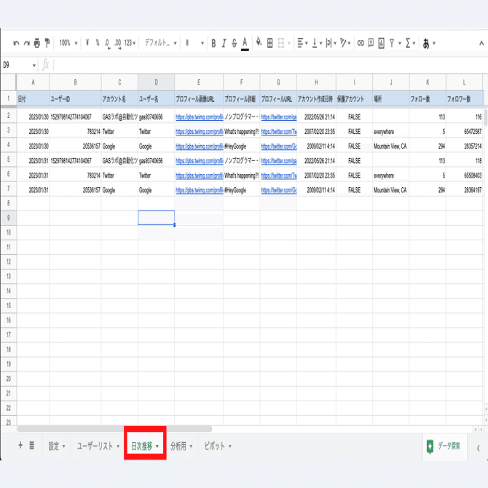This screenshot has width=488, height=488.
Task: Hide the menus with the caret
Action: pyautogui.click(x=481, y=43)
